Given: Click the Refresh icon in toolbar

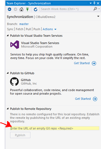Looking at the screenshot, I should 36,9.
